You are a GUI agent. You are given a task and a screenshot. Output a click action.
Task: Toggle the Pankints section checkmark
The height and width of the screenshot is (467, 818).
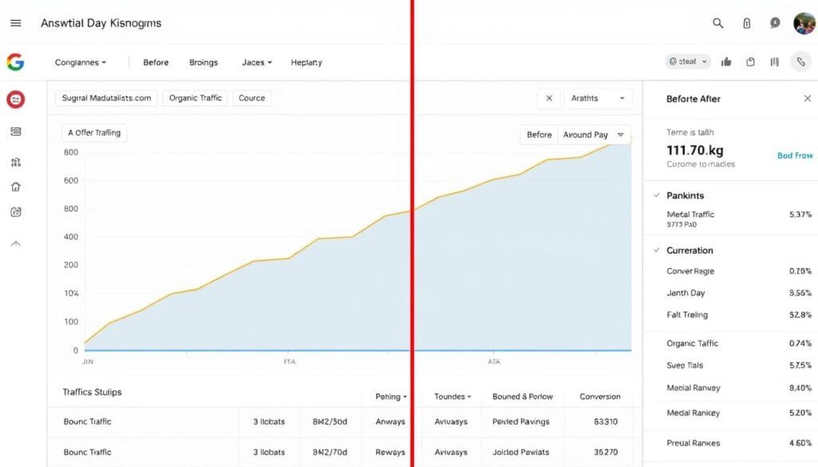point(657,196)
